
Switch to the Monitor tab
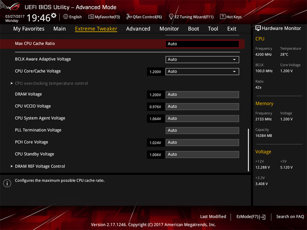click(x=169, y=29)
